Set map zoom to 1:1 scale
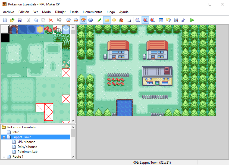Screen dimensions: 229x165 point(138,20)
